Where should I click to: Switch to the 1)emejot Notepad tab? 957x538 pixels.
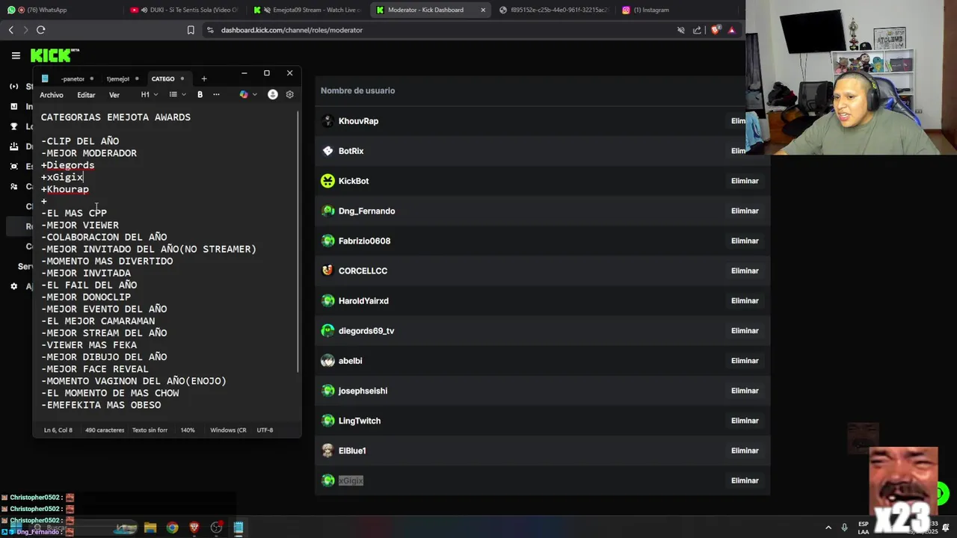[118, 78]
